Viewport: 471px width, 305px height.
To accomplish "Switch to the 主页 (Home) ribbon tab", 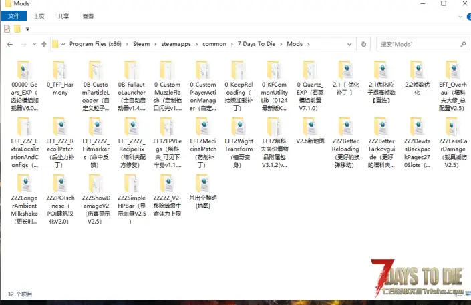I will [39, 17].
